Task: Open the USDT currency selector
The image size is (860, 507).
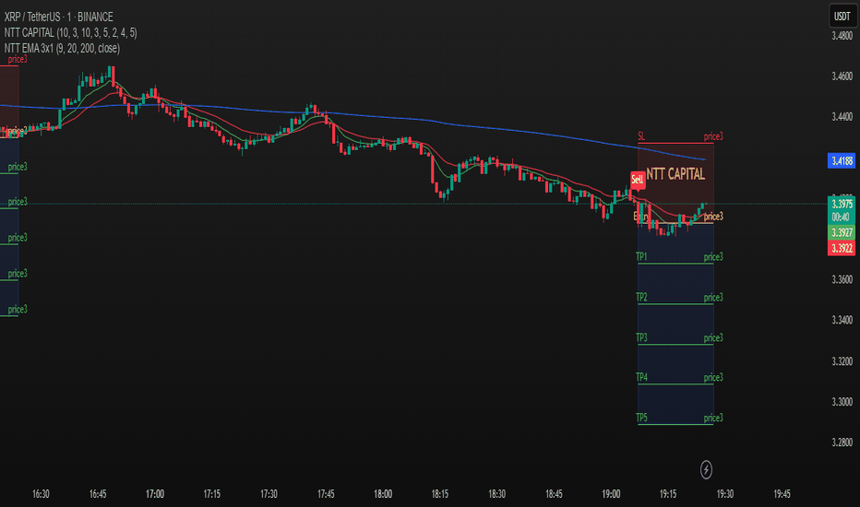Action: pos(842,17)
